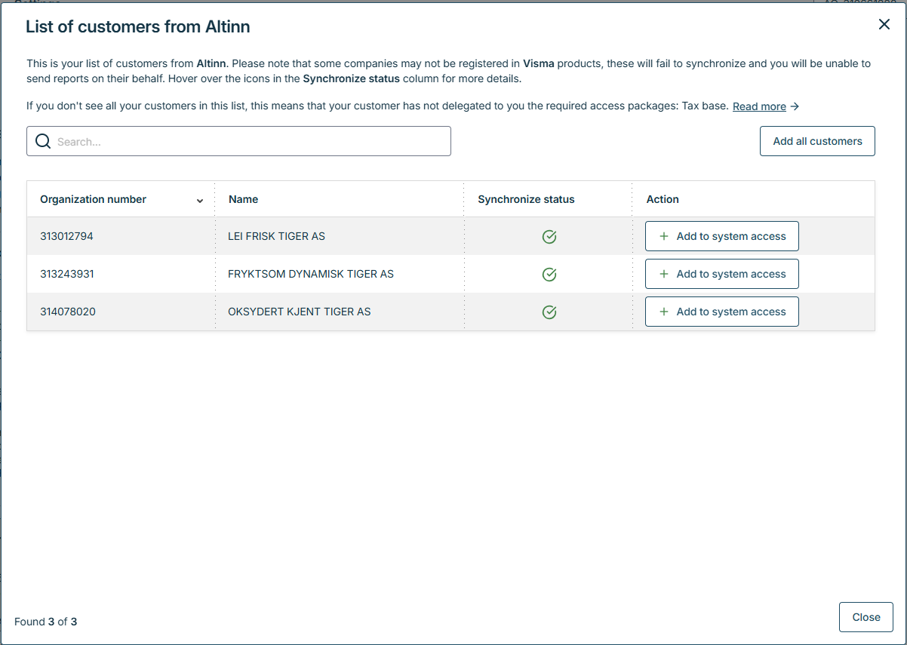Add LEI FRISK TIGER AS to system access
907x645 pixels.
tap(722, 236)
